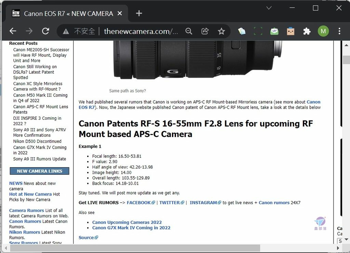The image size is (350, 253).
Task: Open the not-secure site warning icon
Action: (66, 31)
